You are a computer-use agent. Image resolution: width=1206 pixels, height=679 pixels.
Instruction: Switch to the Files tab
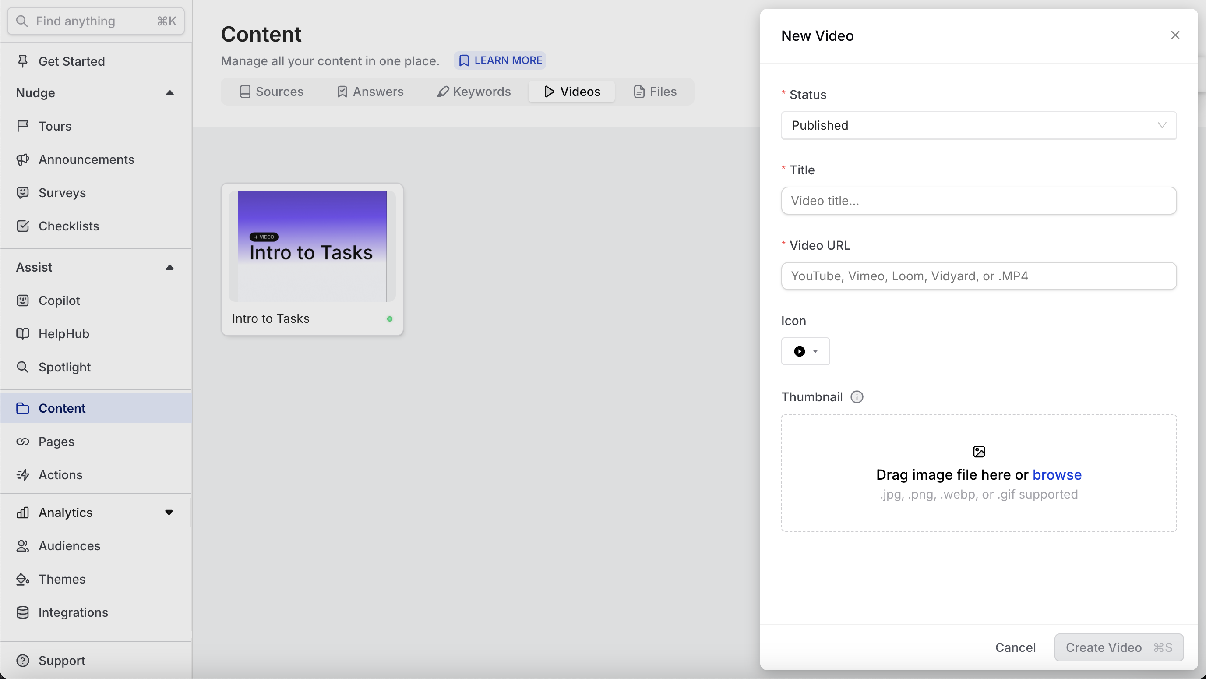click(x=655, y=91)
